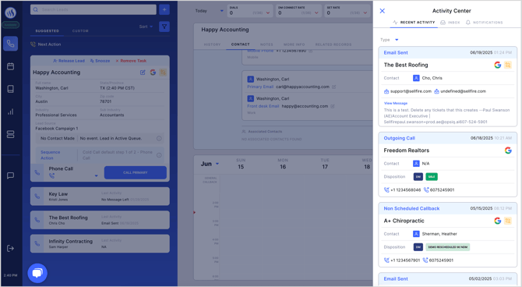
Task: Open the More Info tab
Action: pyautogui.click(x=294, y=44)
